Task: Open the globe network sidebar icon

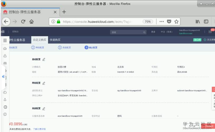Action: (x=5, y=107)
